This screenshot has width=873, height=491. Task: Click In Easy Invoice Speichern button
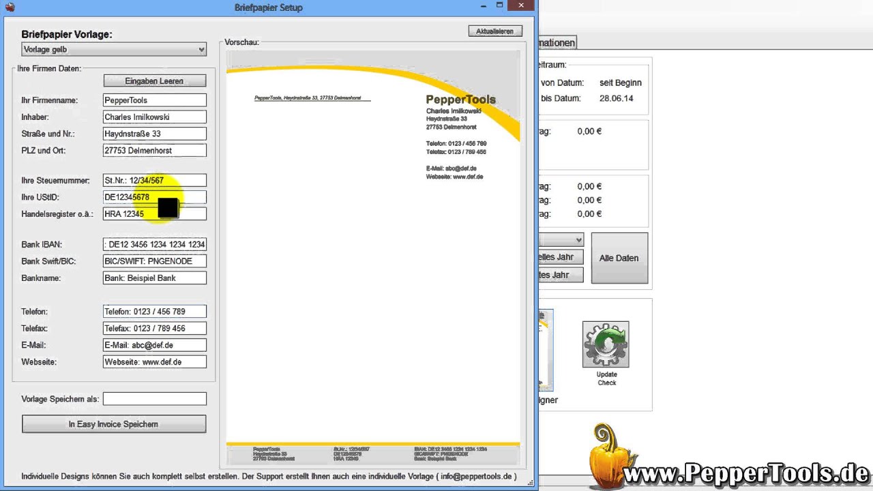114,424
